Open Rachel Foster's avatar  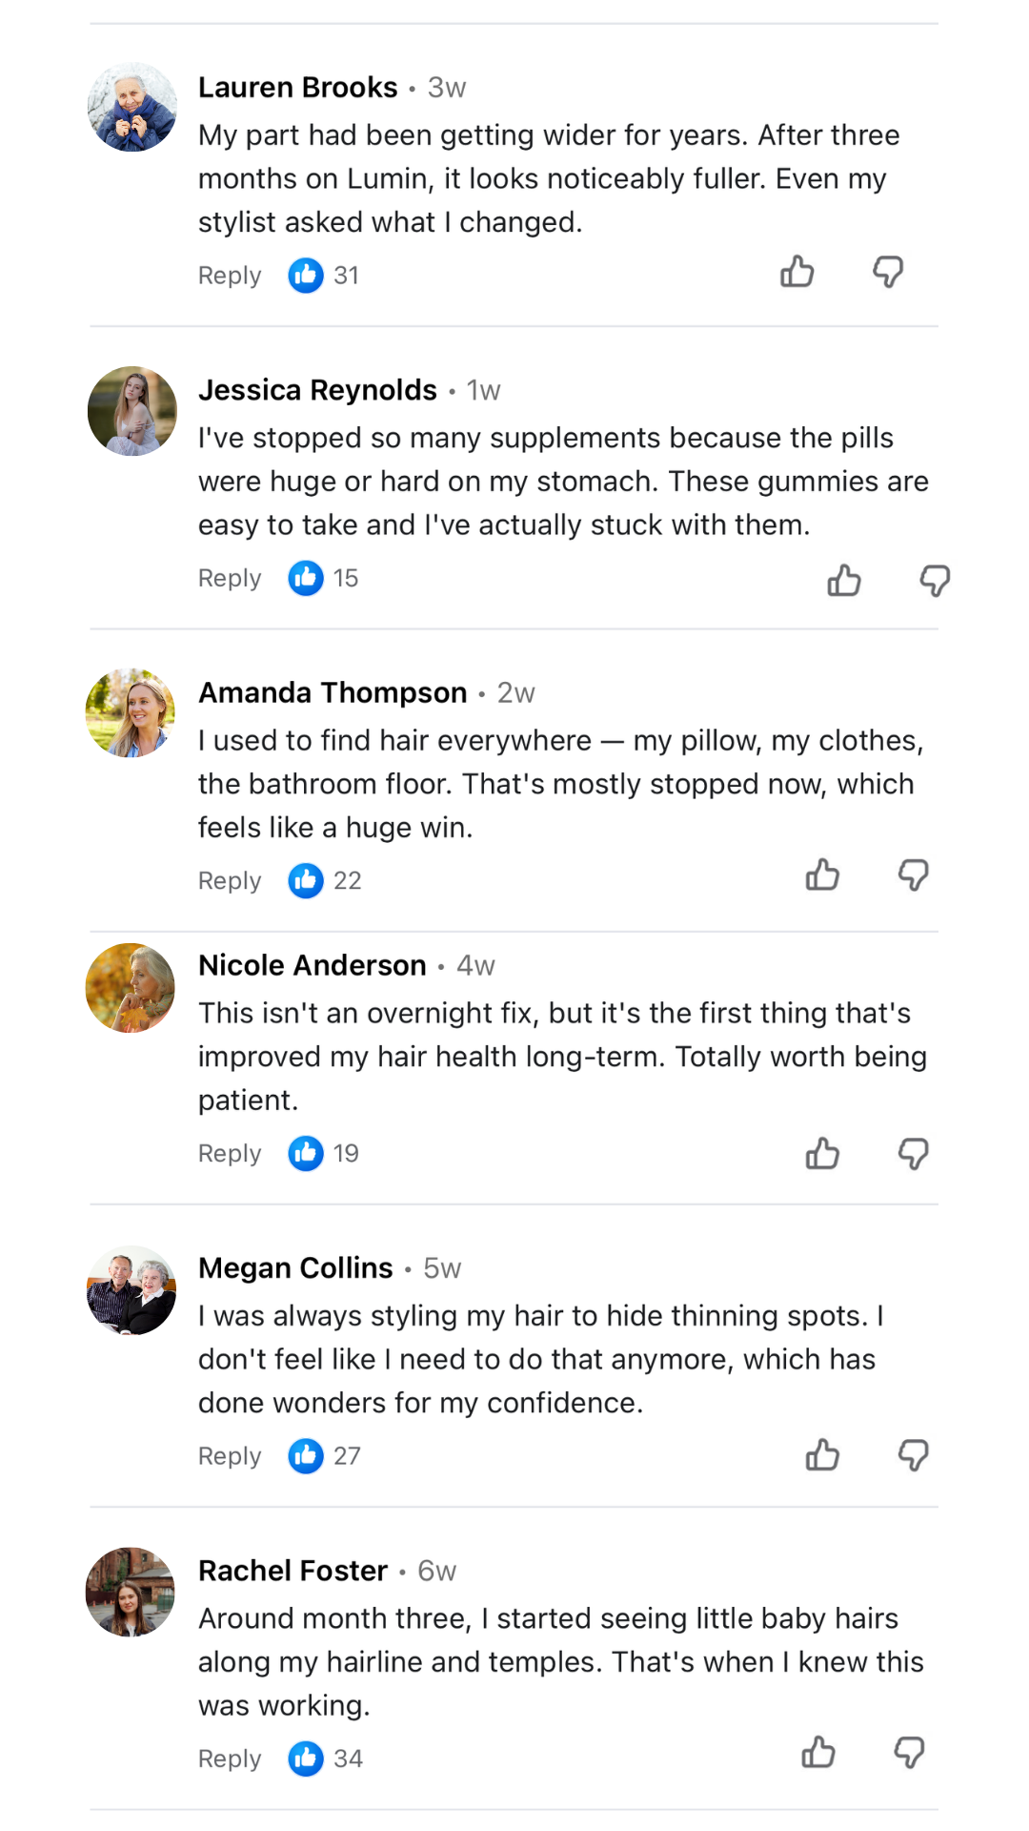coord(131,1592)
